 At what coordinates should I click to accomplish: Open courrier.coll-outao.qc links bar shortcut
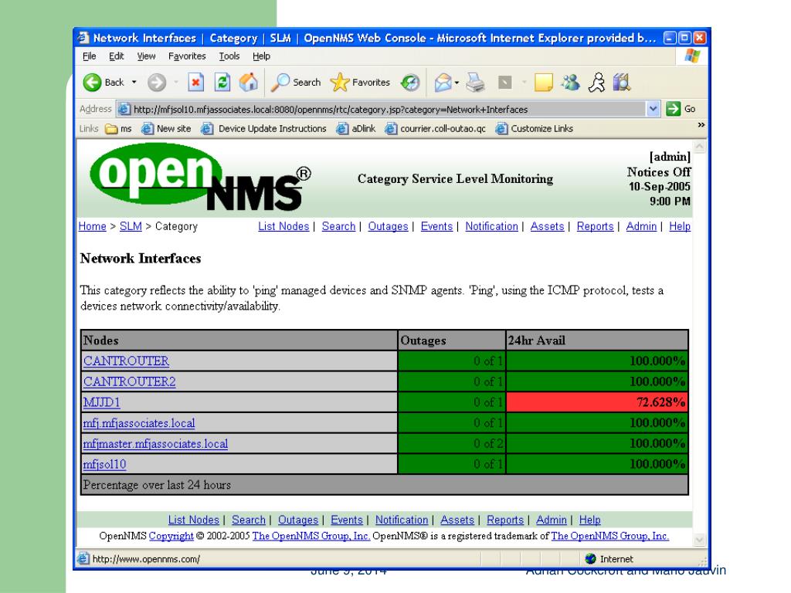(x=436, y=129)
